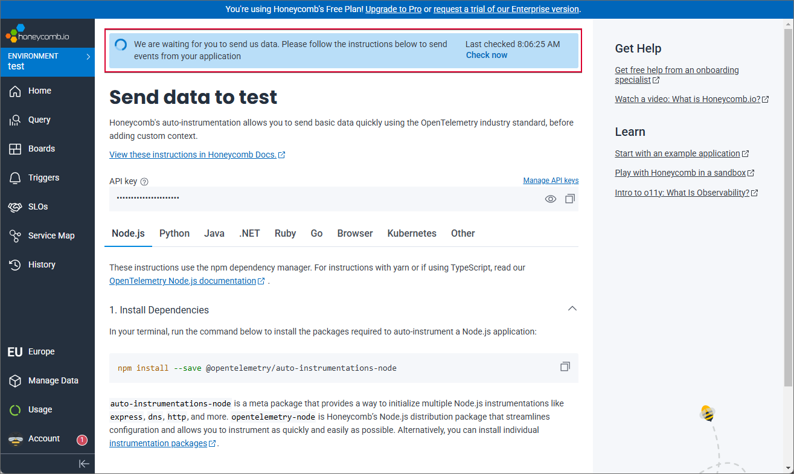Switch to the Java tab
Screen dimensions: 794x474
(214, 234)
